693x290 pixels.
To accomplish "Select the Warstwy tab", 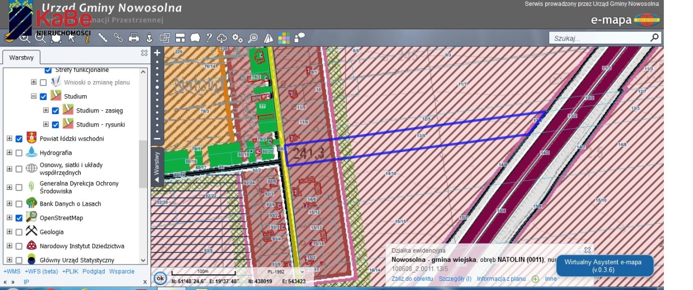I will [x=22, y=57].
